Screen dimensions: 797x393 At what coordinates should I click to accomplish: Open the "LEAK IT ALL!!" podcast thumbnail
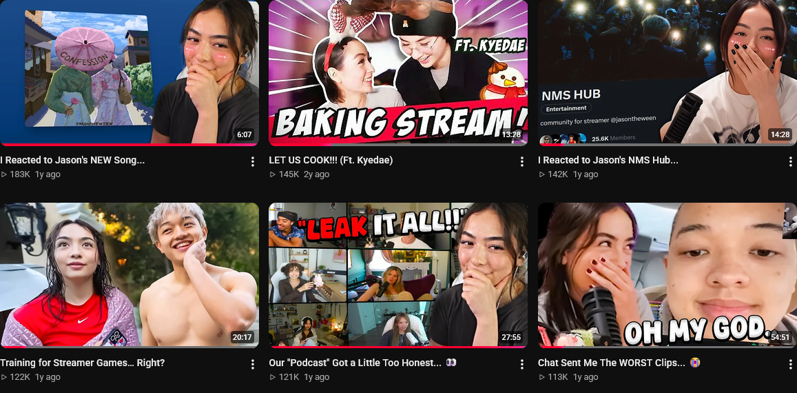(x=398, y=275)
